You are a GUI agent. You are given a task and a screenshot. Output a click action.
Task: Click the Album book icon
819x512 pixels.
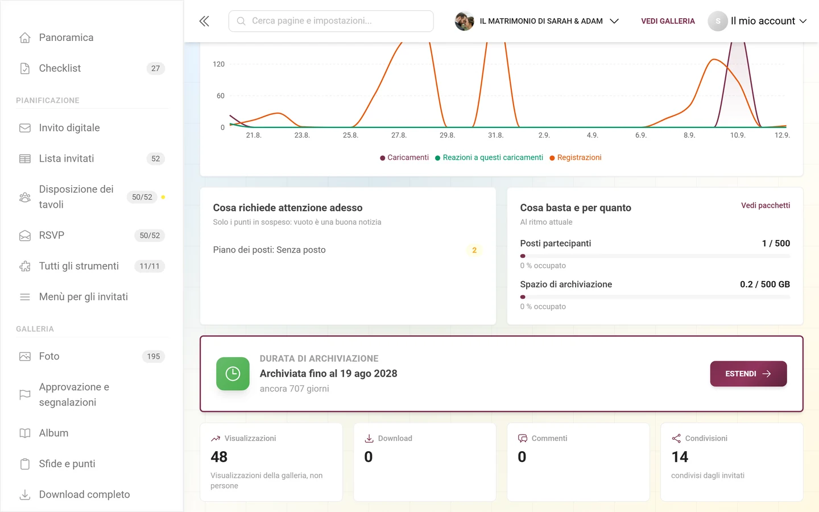tap(25, 433)
